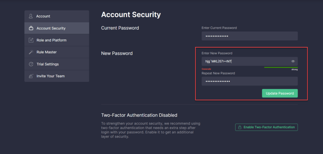Focus the Repeat New Password field
Image resolution: width=323 pixels, height=154 pixels.
coord(250,81)
